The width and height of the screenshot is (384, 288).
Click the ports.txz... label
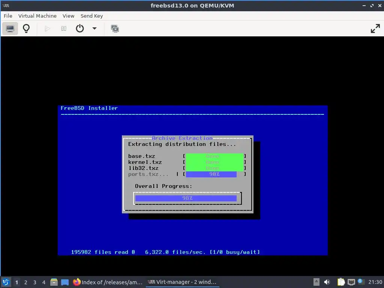[148, 174]
